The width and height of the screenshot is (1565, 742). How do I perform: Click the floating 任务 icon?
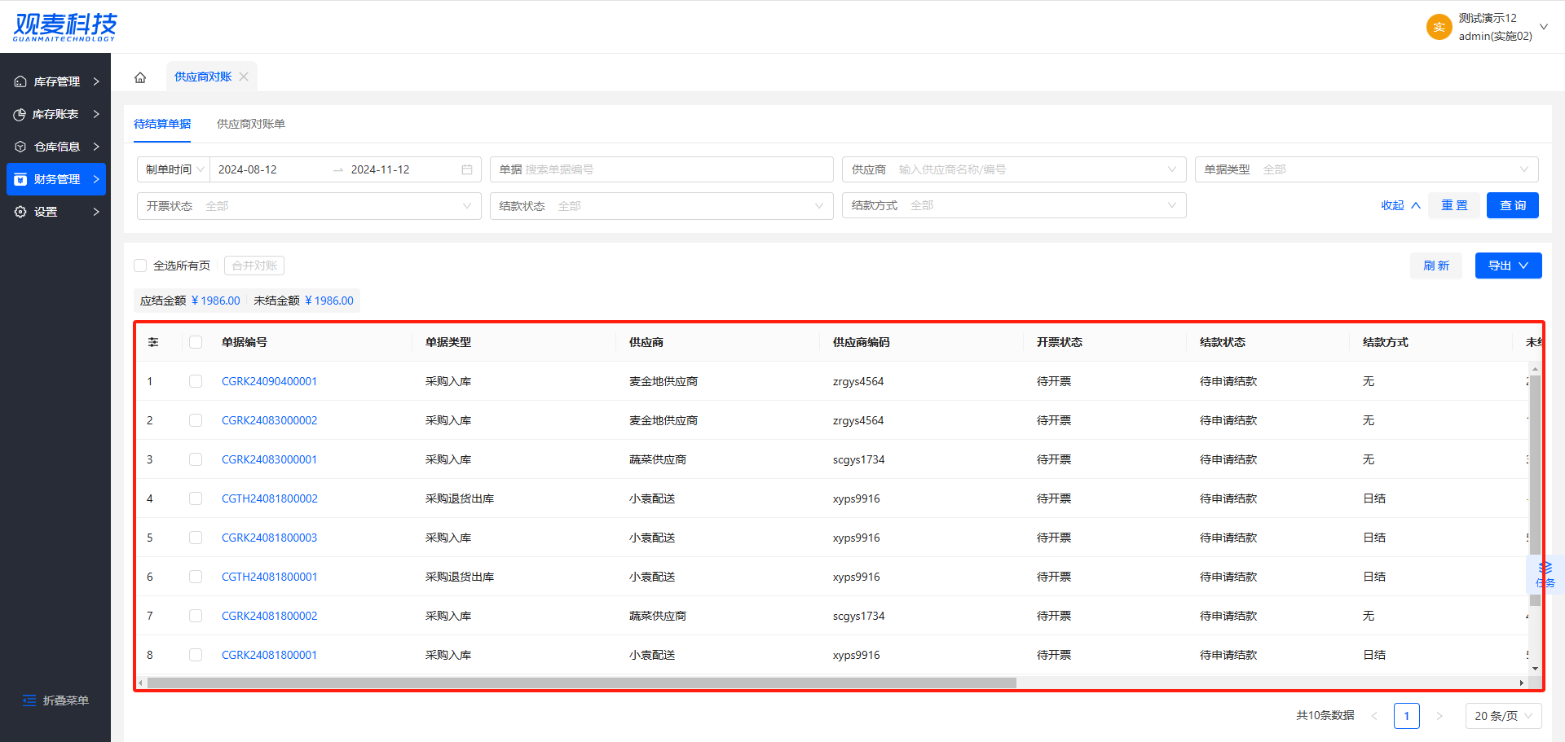[1545, 574]
